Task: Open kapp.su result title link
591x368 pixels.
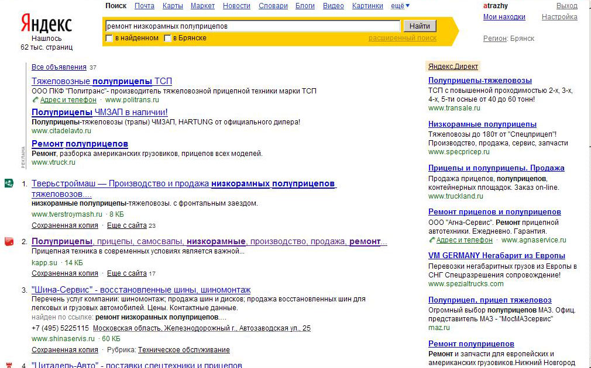Action: point(209,241)
